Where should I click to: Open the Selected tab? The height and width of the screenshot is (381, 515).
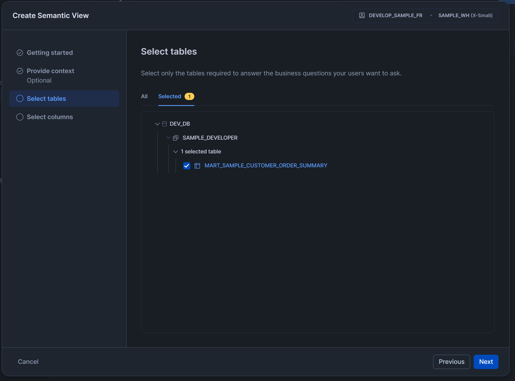pyautogui.click(x=169, y=96)
